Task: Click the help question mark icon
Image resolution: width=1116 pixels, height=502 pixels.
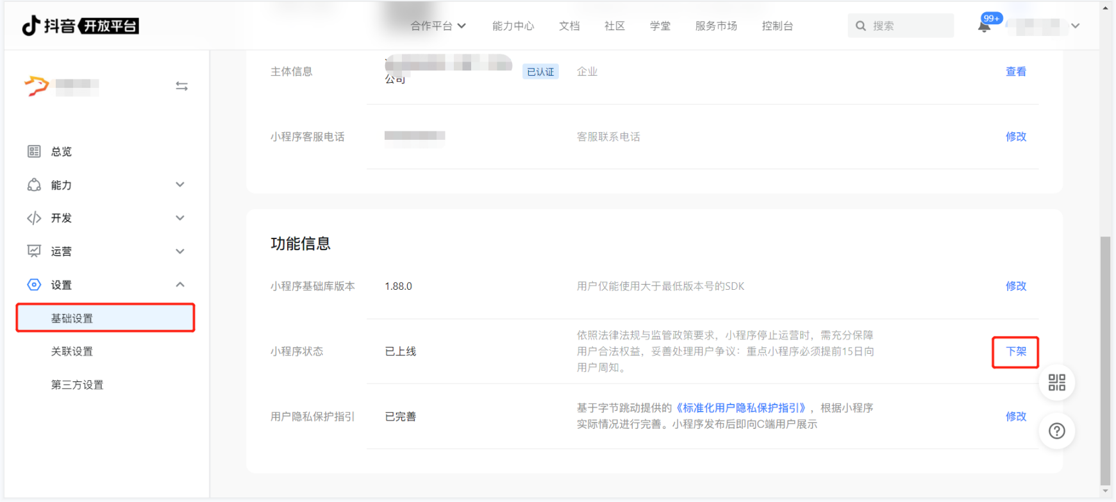Action: [1056, 431]
